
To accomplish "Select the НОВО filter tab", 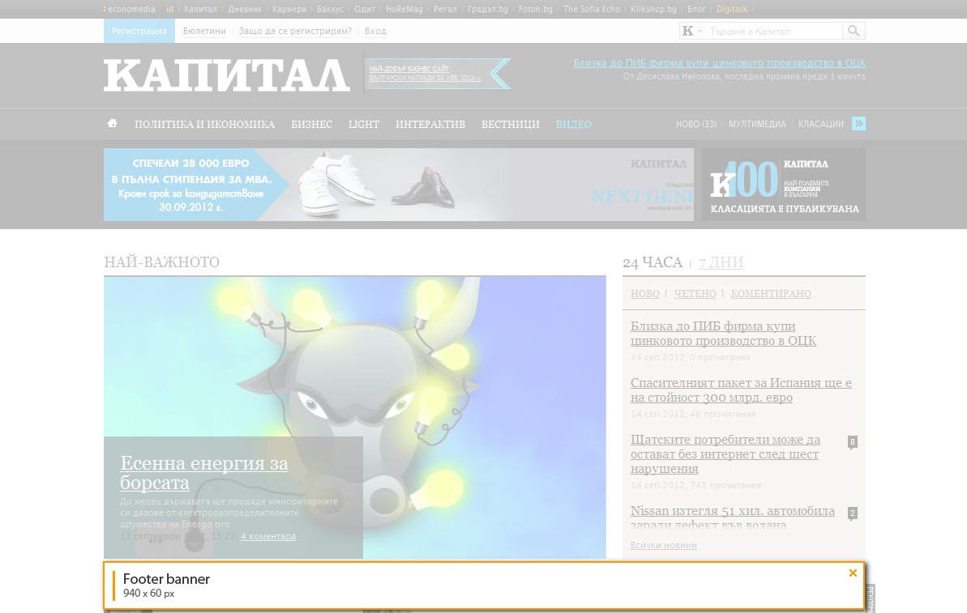I will tap(645, 294).
